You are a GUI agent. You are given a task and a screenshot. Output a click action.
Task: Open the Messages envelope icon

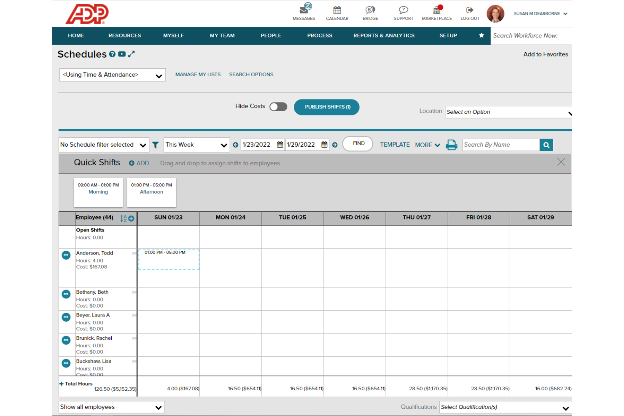(304, 11)
